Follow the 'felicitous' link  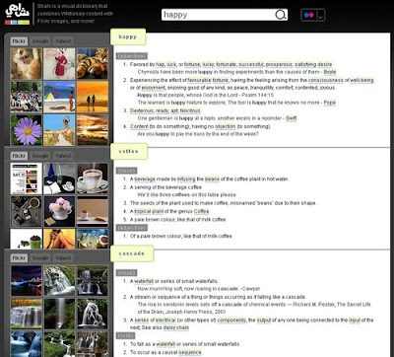click(190, 110)
